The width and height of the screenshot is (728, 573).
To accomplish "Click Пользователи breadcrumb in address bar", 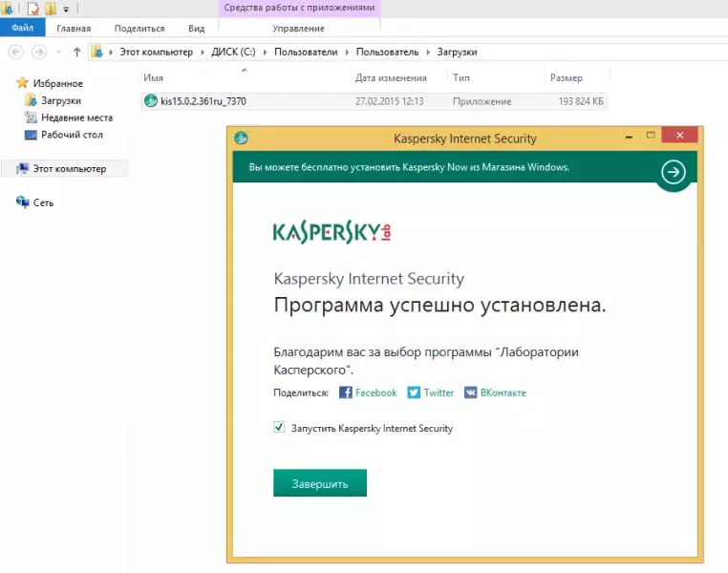I will pos(306,52).
